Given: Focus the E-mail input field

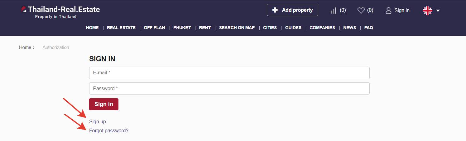Looking at the screenshot, I should click(229, 73).
